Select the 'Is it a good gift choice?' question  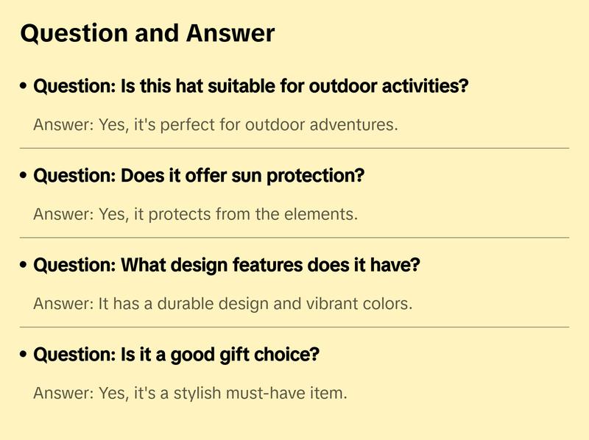pos(177,355)
